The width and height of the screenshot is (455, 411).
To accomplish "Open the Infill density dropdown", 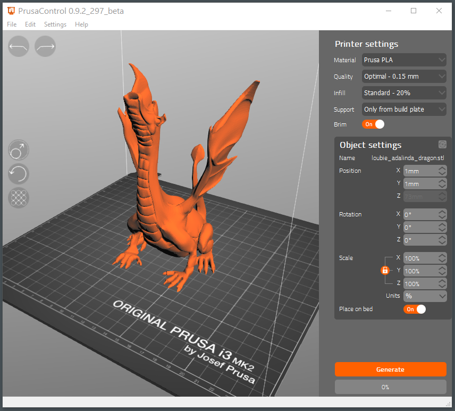I will click(x=404, y=93).
